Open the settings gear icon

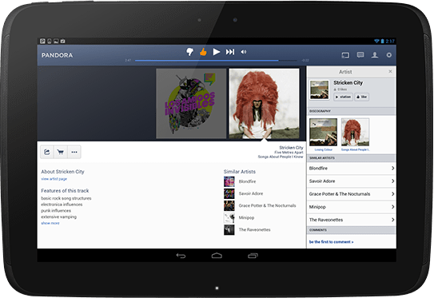click(x=389, y=55)
